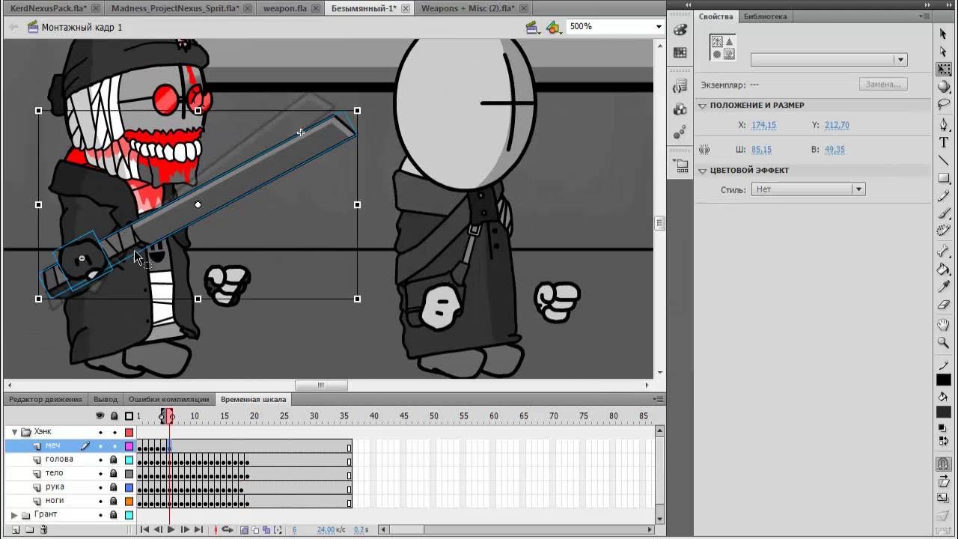Click the Замена... button
This screenshot has width=958, height=539.
883,84
